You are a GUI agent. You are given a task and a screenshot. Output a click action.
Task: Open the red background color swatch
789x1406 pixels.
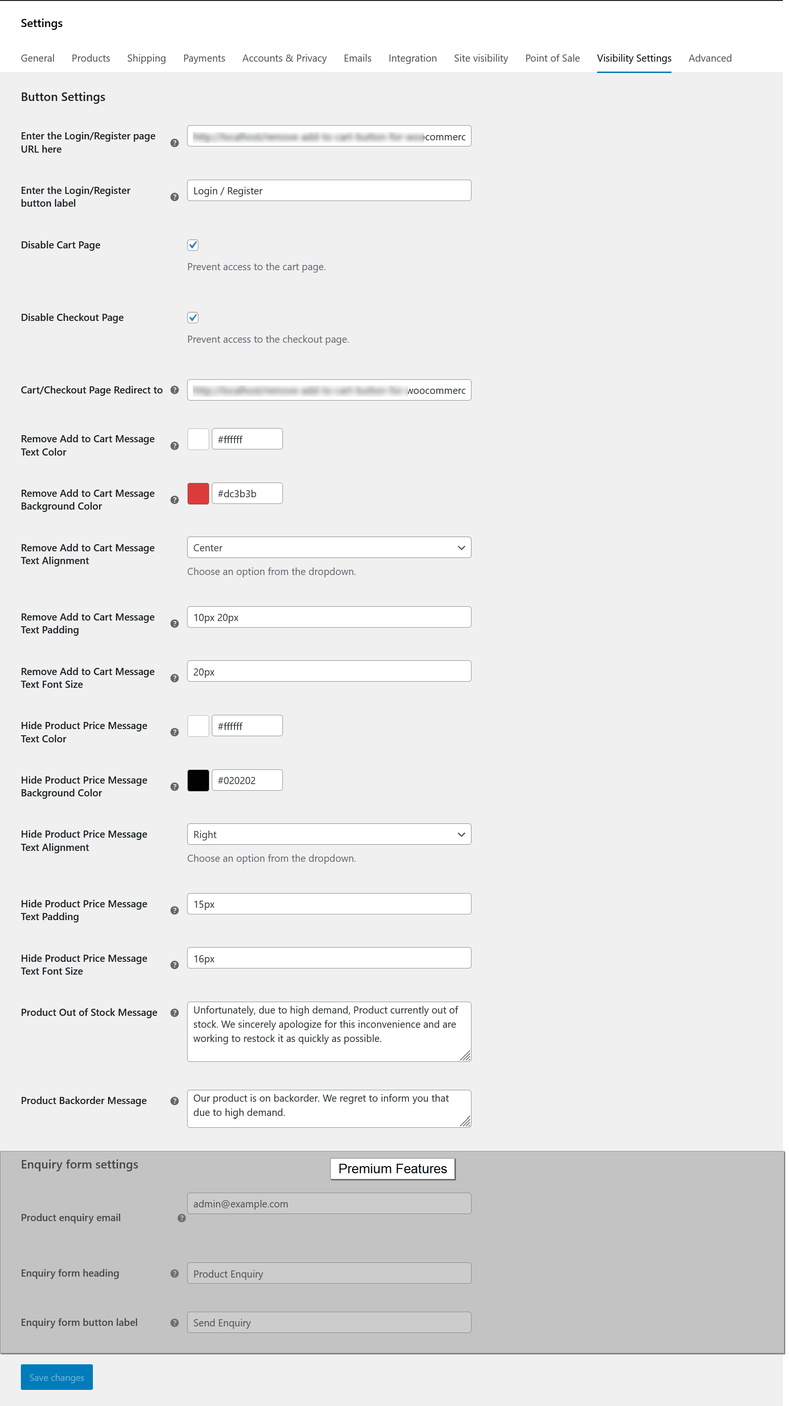pyautogui.click(x=198, y=493)
